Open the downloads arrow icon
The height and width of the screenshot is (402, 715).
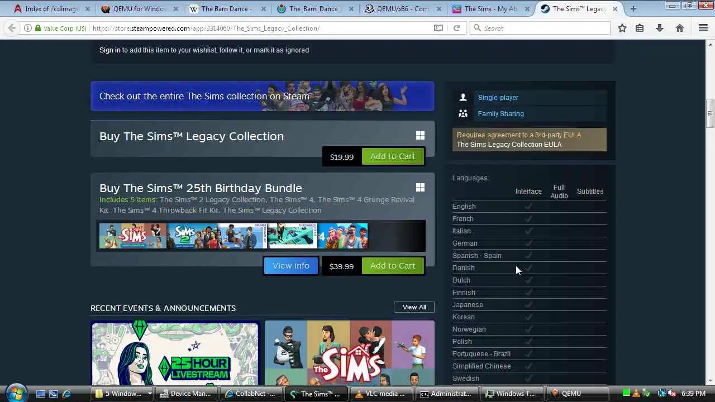[660, 28]
